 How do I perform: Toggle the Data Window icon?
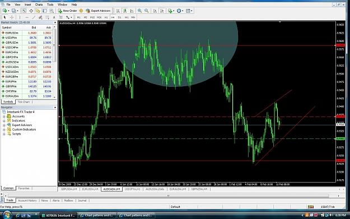[x=31, y=11]
